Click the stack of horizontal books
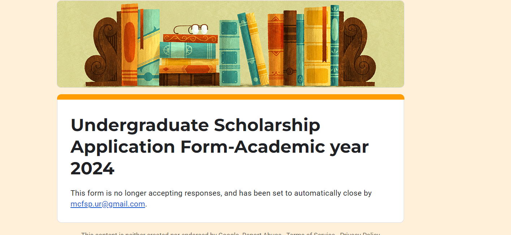Image resolution: width=511 pixels, height=235 pixels. [189, 60]
